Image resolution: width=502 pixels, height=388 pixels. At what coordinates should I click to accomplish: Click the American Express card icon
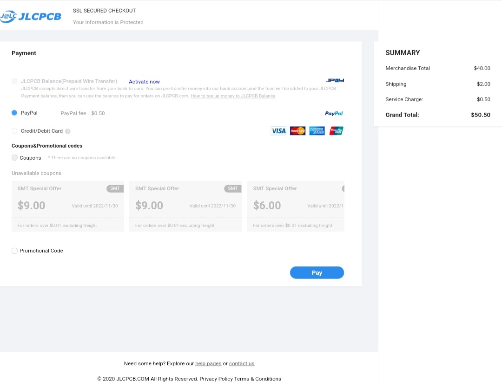[317, 131]
